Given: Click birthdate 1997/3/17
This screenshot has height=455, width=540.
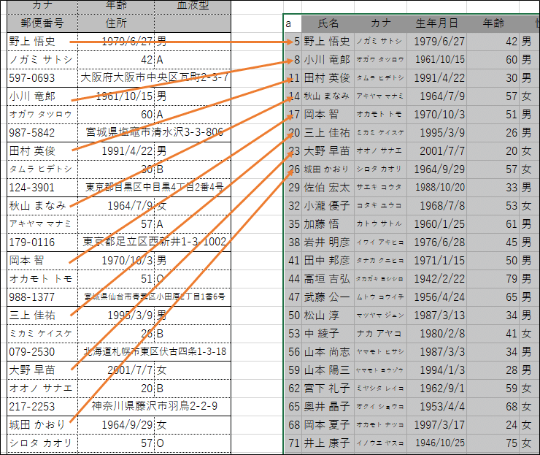Looking at the screenshot, I should (436, 425).
